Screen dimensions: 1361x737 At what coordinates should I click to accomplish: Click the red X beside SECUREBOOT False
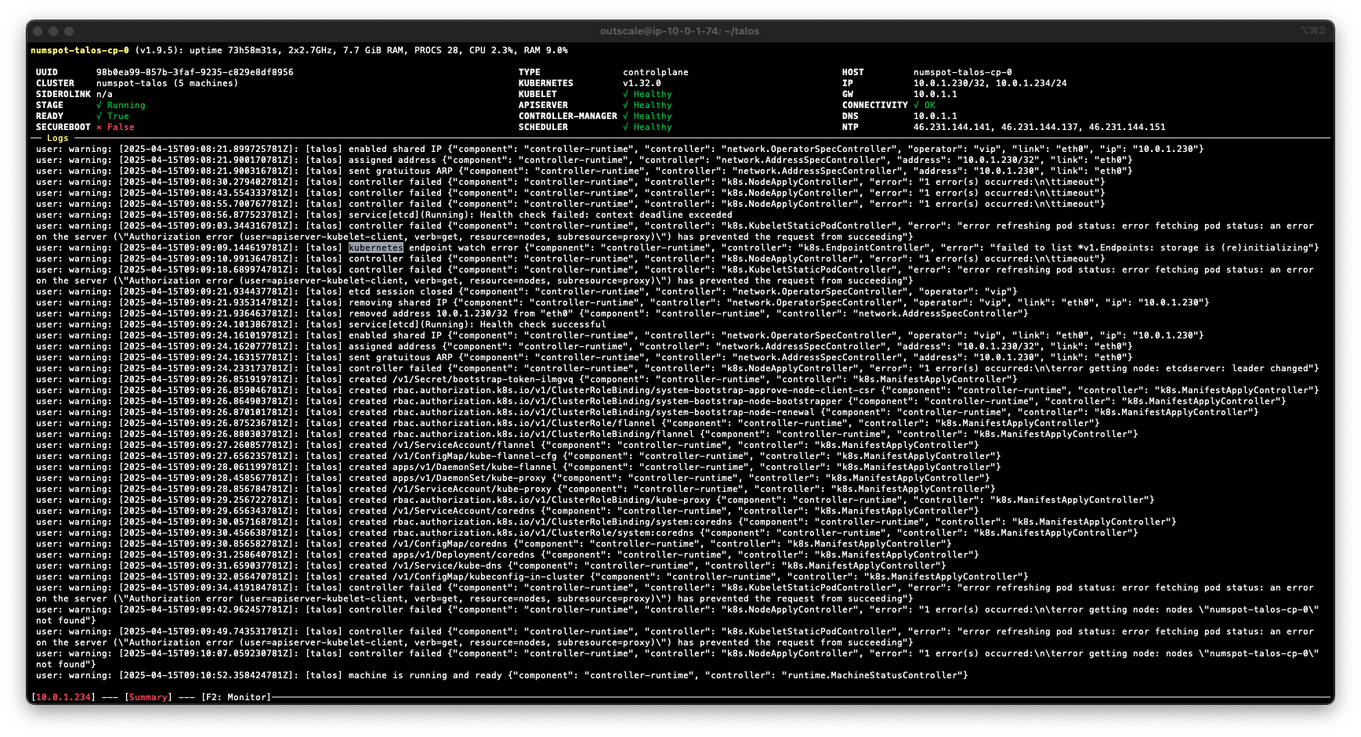[x=99, y=127]
